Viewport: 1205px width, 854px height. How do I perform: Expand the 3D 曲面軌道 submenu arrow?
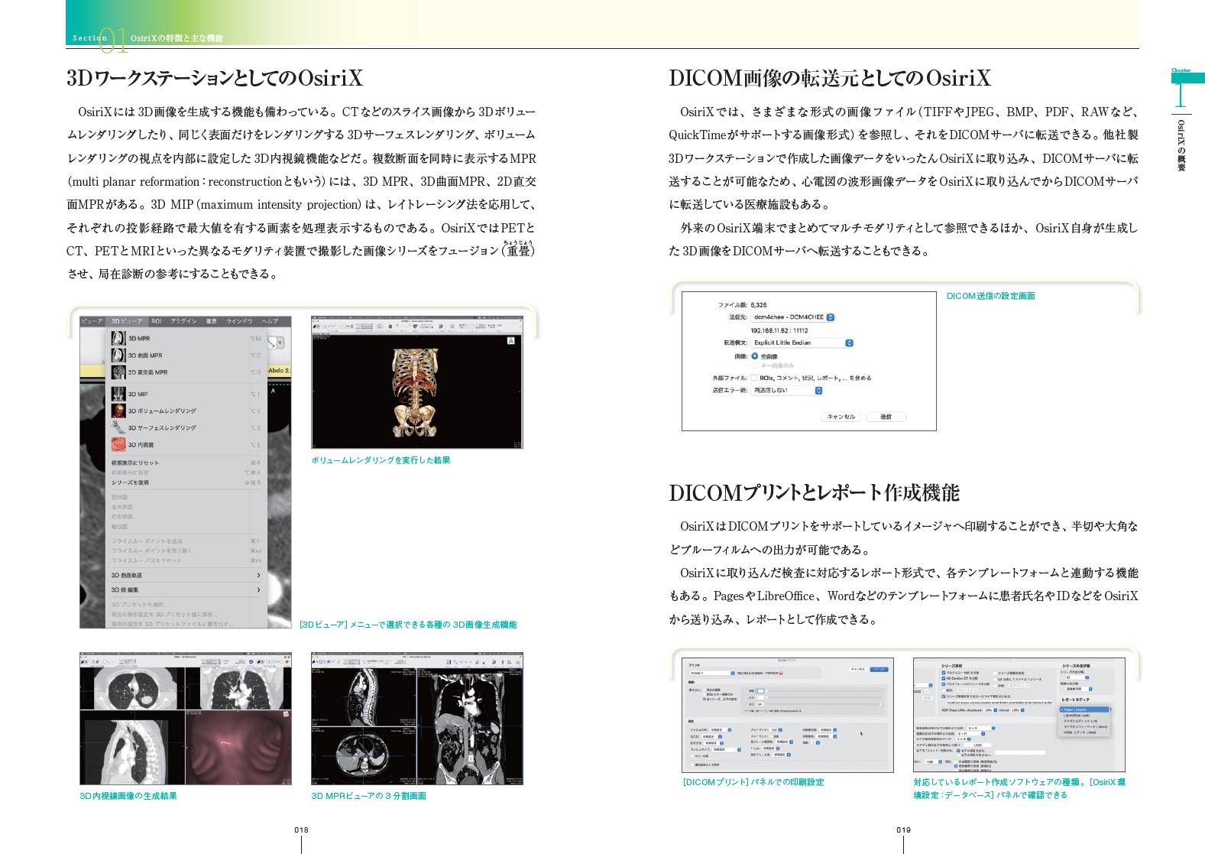point(258,575)
